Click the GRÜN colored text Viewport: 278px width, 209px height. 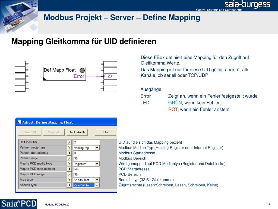tap(175, 103)
